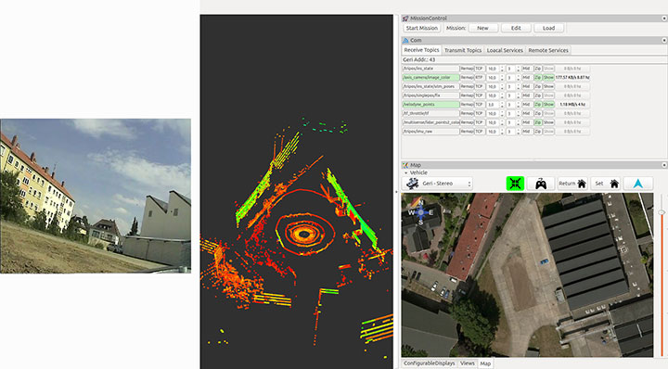Click the compass rose on the map
The image size is (668, 369).
tap(420, 211)
